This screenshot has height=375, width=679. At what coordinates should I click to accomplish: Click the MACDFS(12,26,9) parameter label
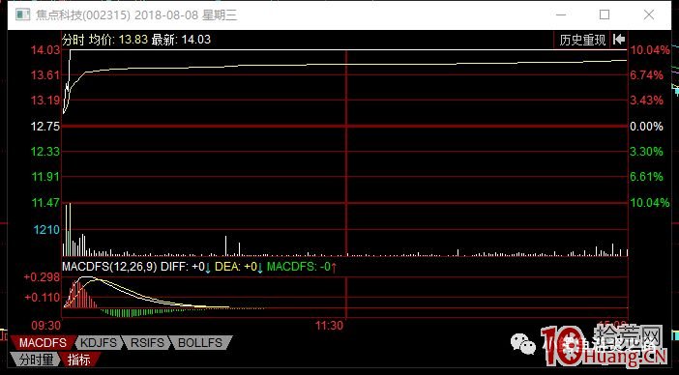pos(109,267)
